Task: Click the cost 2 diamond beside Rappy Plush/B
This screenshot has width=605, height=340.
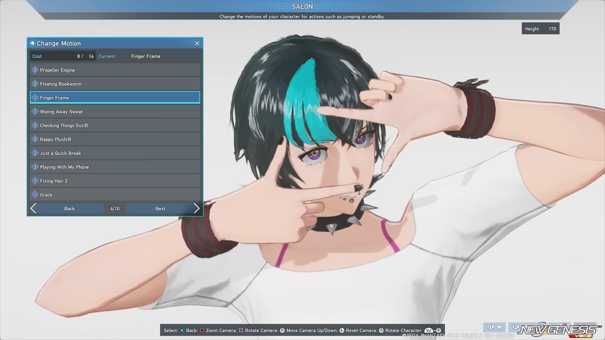Action: pos(35,139)
